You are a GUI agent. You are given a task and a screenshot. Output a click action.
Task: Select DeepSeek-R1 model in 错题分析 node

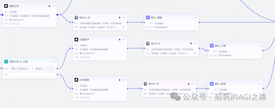point(17,20)
